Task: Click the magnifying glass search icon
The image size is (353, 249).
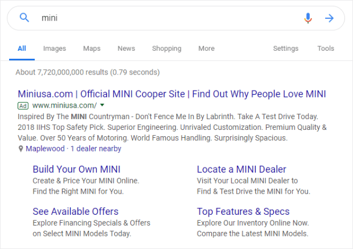Action: click(24, 18)
